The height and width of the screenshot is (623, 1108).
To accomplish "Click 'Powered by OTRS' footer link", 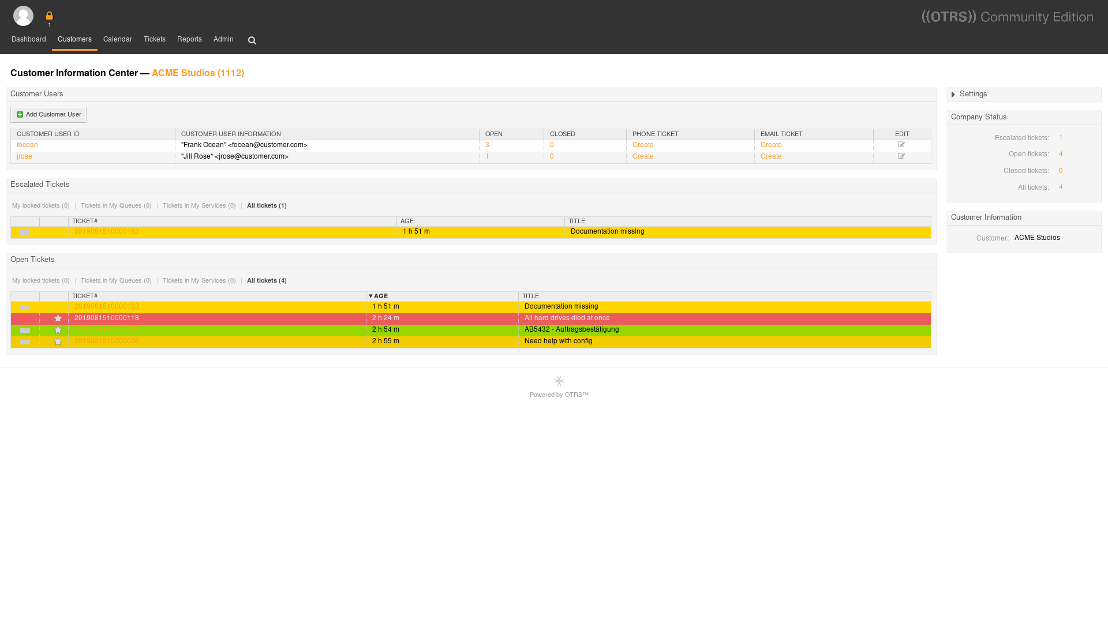I will point(559,395).
